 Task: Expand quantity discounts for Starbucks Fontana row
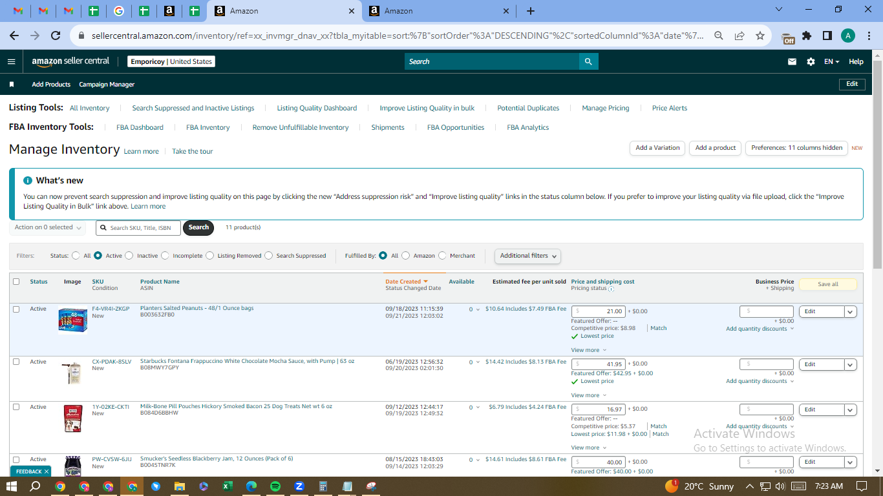(760, 381)
